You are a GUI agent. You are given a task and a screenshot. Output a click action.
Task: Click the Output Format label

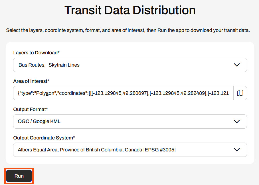click(x=31, y=109)
